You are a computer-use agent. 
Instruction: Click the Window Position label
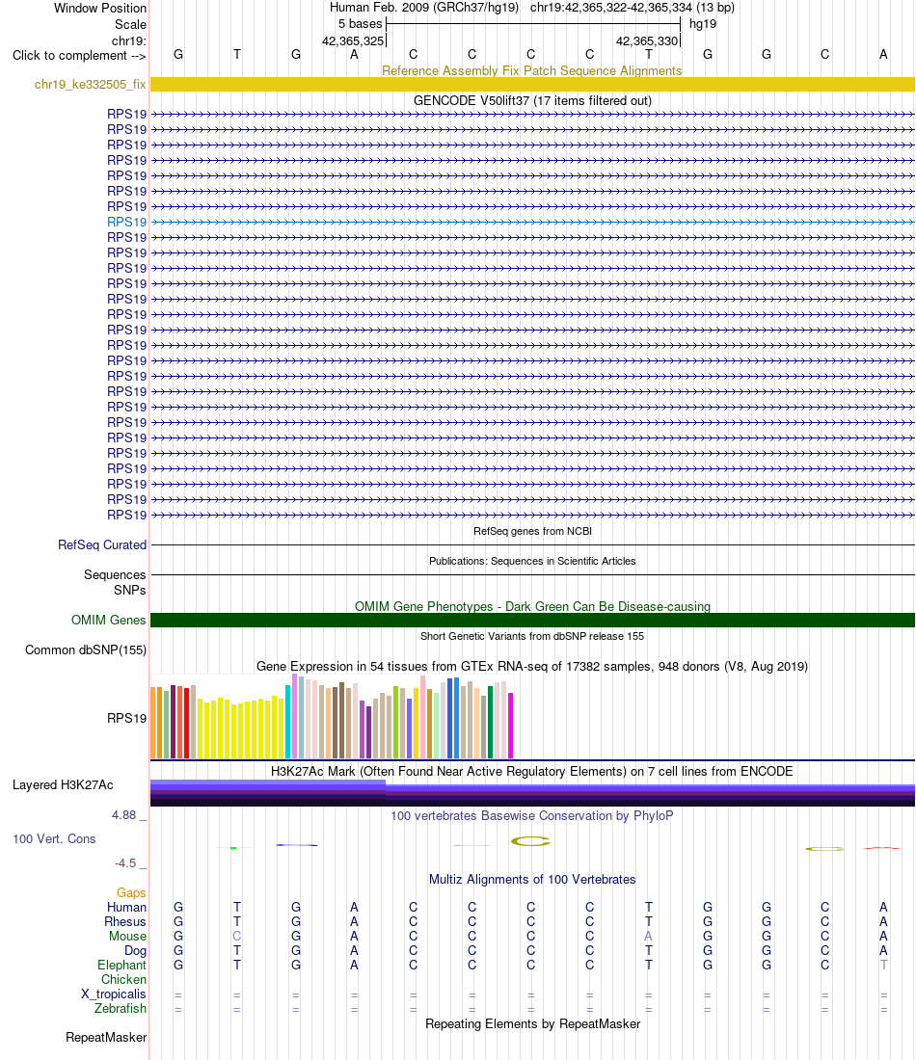tap(100, 8)
